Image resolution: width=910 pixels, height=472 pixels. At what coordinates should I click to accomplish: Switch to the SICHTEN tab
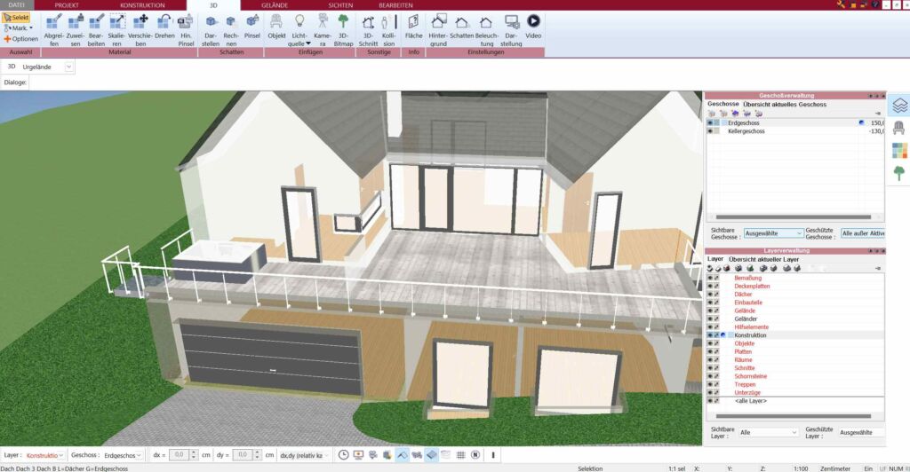tap(340, 5)
